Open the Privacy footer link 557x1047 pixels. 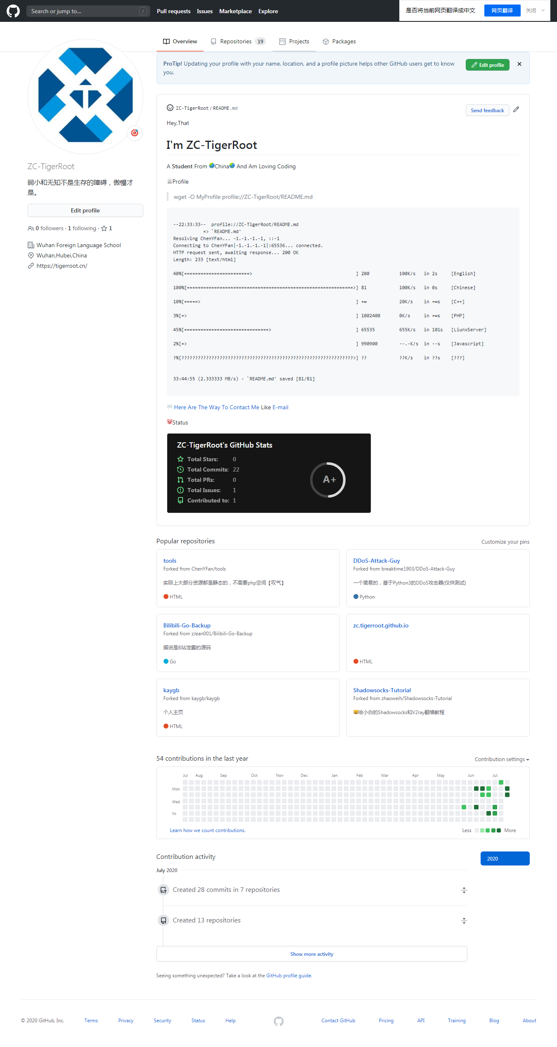coord(126,1021)
